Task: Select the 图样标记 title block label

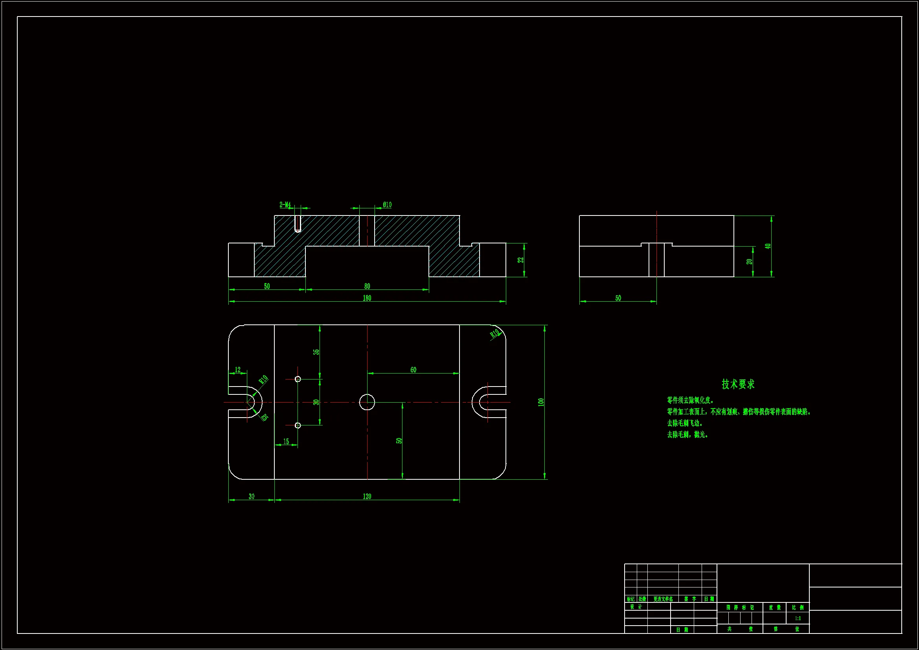Action: tap(740, 608)
